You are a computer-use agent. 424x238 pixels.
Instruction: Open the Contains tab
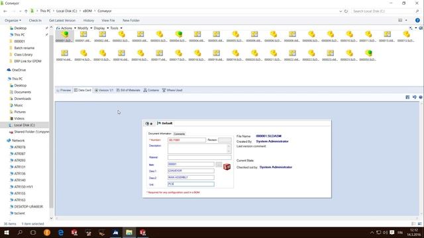pos(151,90)
